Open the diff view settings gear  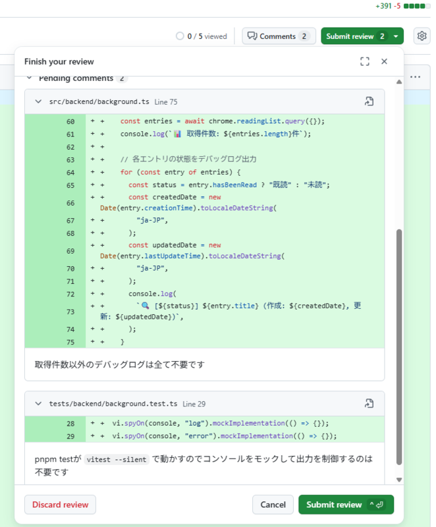[x=422, y=36]
